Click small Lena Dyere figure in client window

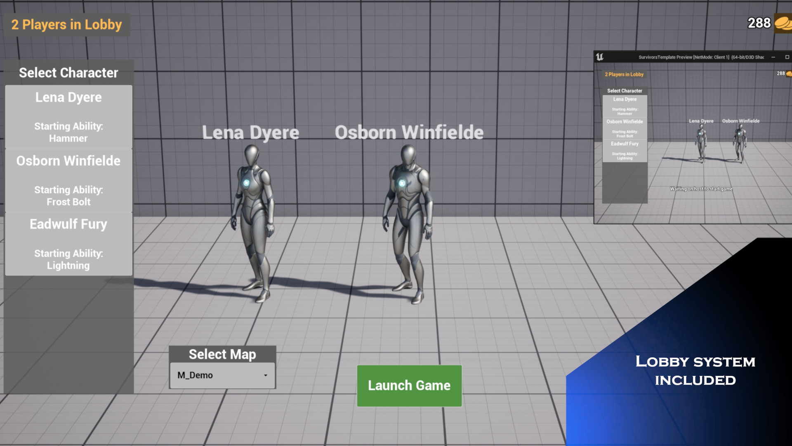[x=701, y=143]
